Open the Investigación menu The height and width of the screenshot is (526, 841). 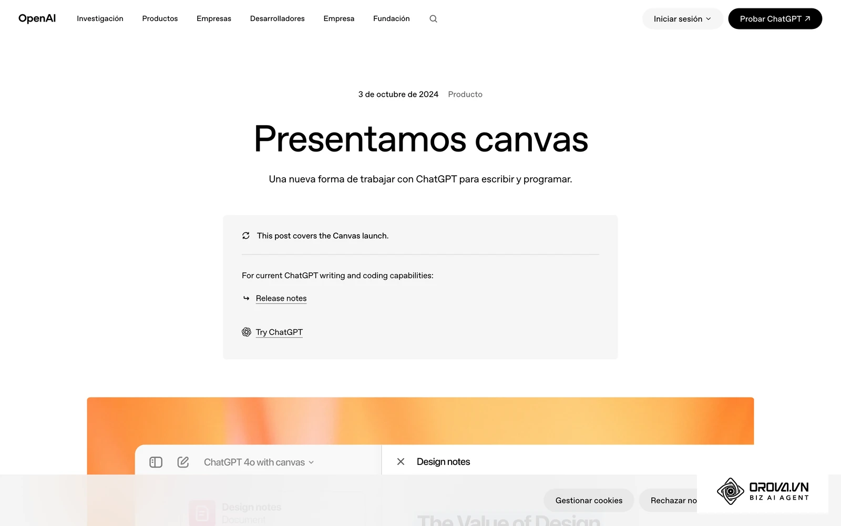[x=100, y=18]
